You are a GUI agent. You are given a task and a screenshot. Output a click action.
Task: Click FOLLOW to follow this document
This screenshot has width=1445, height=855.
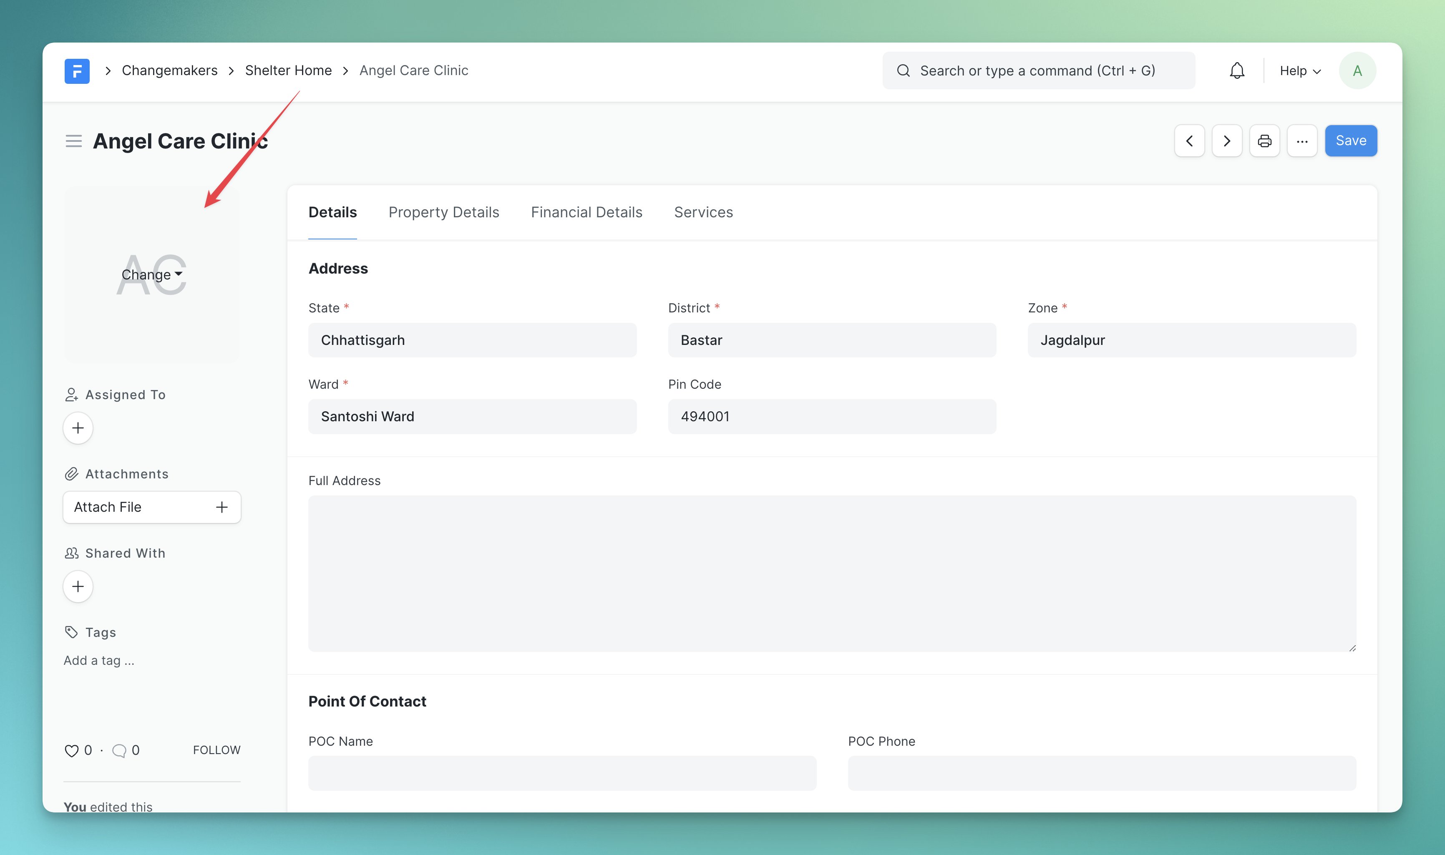[x=216, y=750]
